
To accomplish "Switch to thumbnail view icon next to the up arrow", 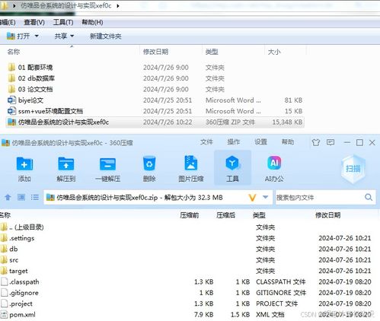I will point(21,197).
